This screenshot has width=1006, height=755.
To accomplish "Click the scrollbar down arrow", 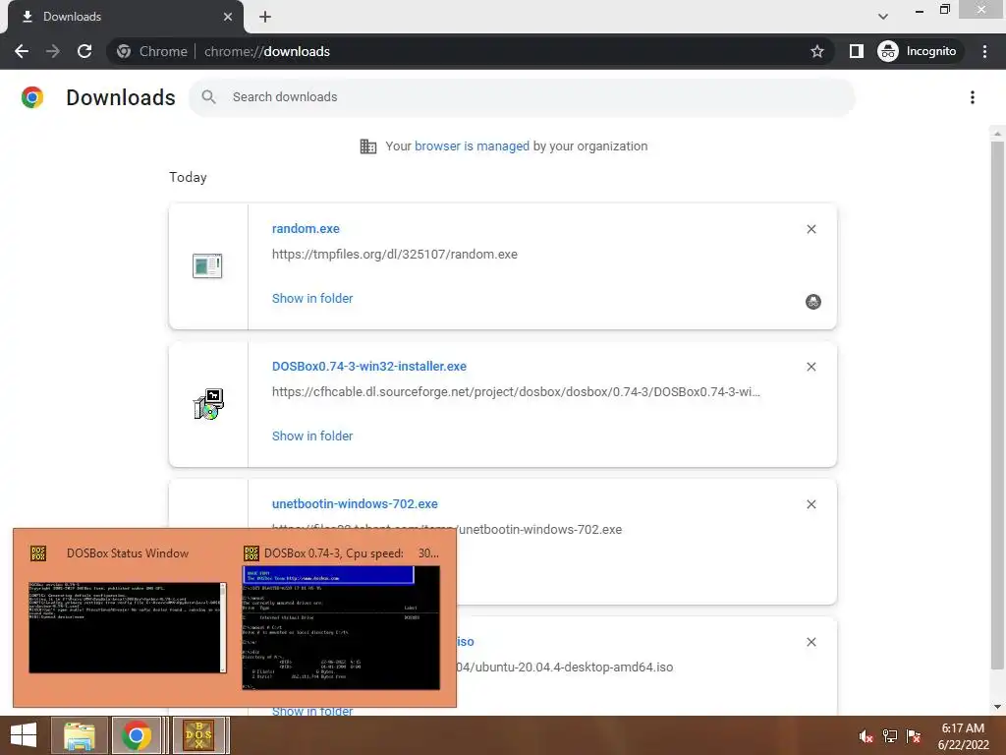I will pyautogui.click(x=997, y=707).
